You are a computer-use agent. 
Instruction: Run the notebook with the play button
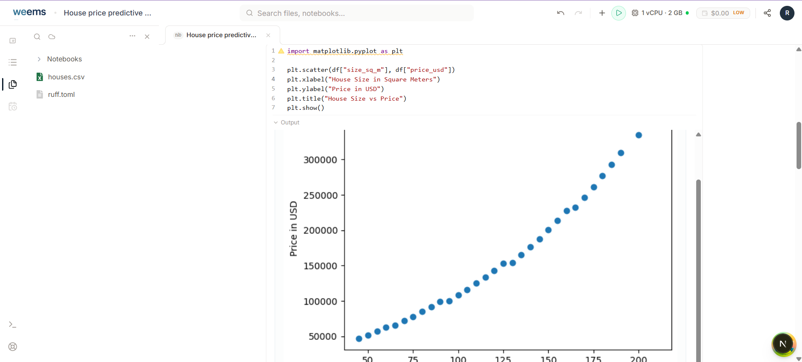[x=619, y=13]
